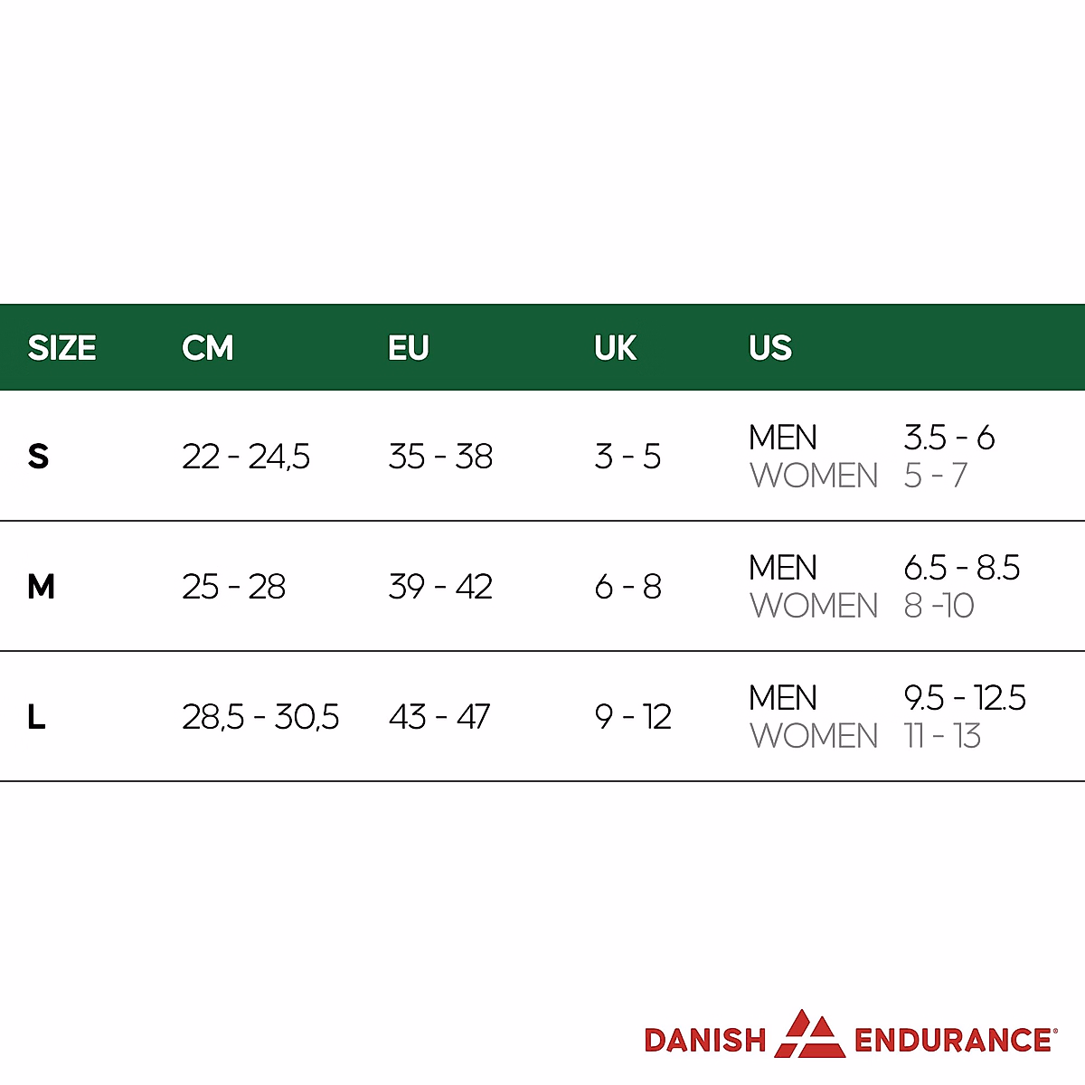Select the size S row label
1085x1085 pixels.
tap(38, 457)
